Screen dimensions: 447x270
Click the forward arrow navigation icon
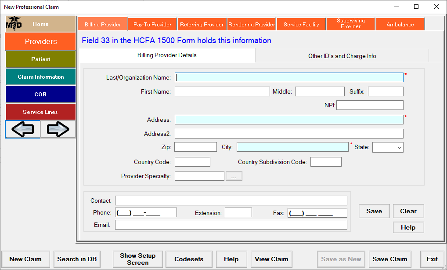point(58,129)
